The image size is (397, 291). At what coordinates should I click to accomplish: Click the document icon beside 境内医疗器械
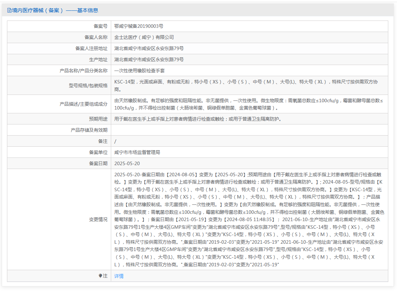pyautogui.click(x=9, y=10)
